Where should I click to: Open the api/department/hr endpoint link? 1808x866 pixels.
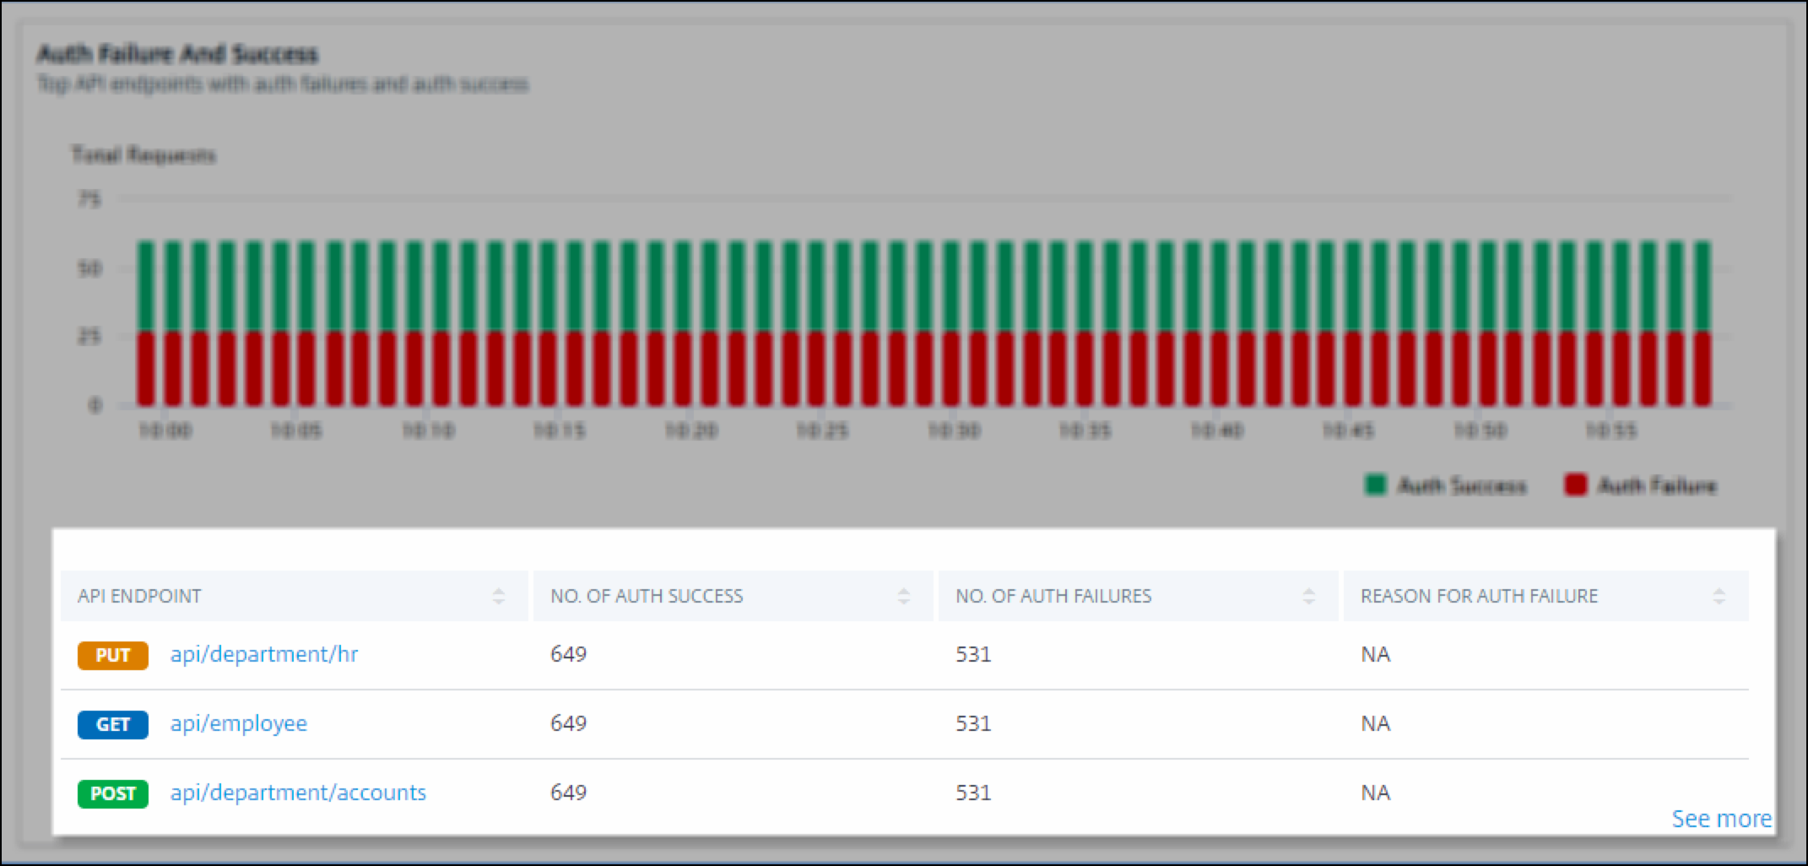(264, 654)
